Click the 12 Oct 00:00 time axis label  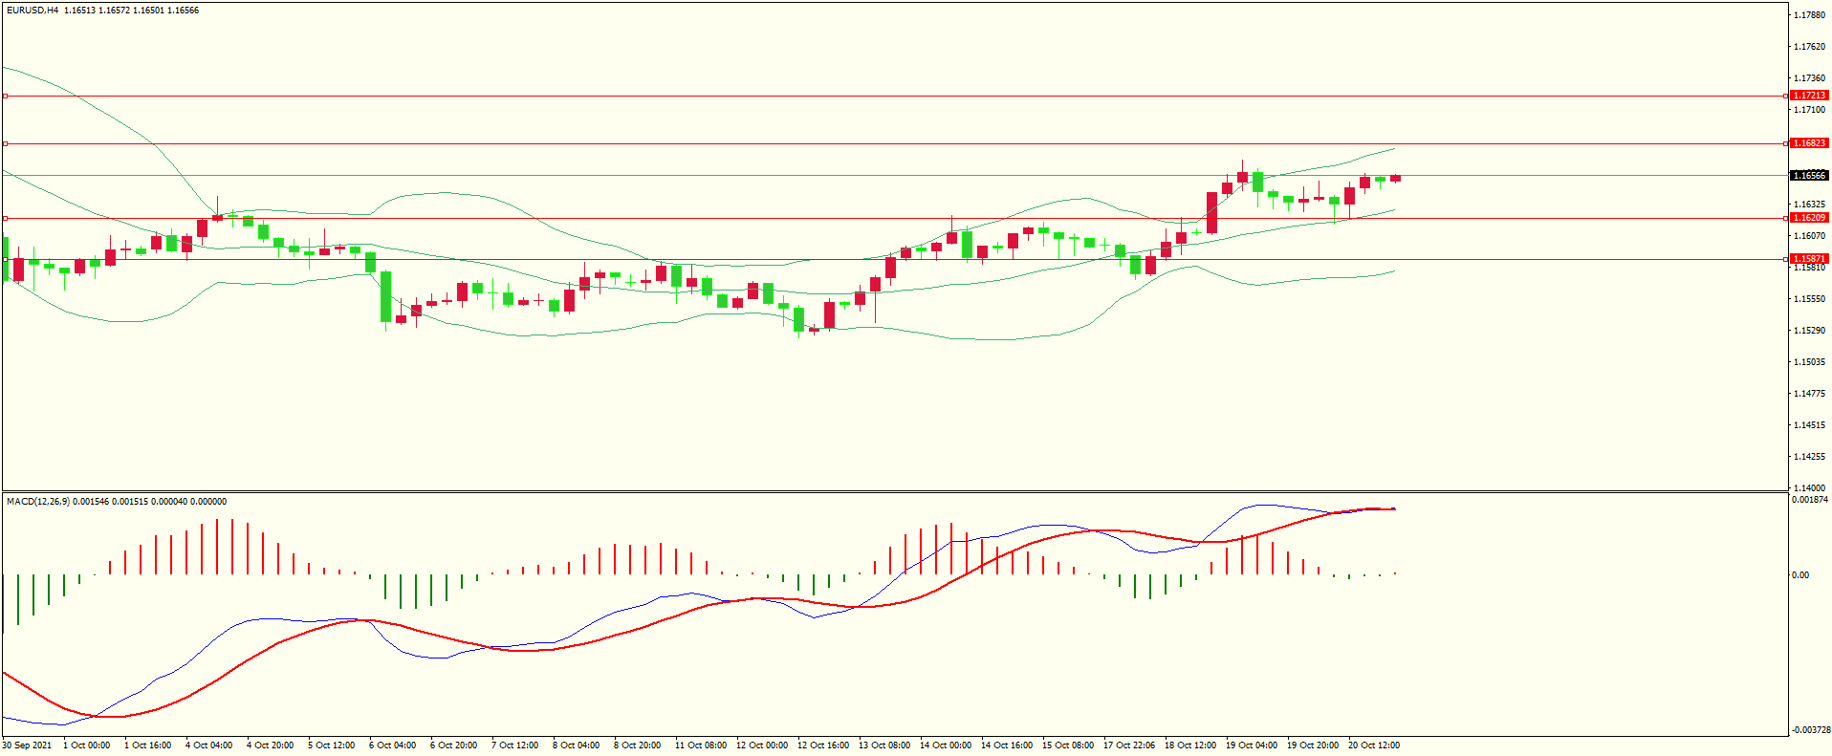click(x=762, y=745)
